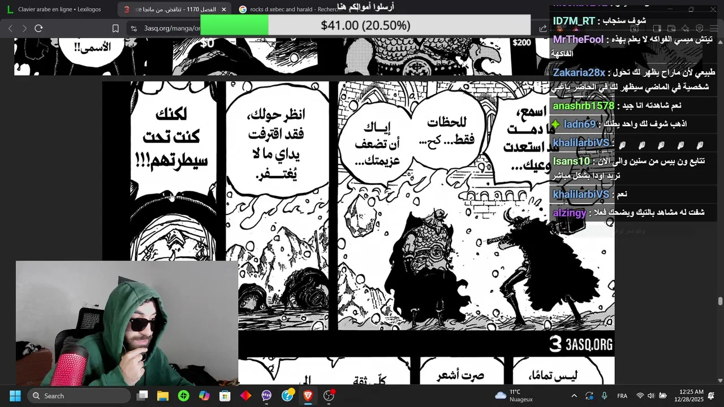Screen dimensions: 724x407
Task: Click the page vertical scrollbar thumb
Action: (x=720, y=301)
